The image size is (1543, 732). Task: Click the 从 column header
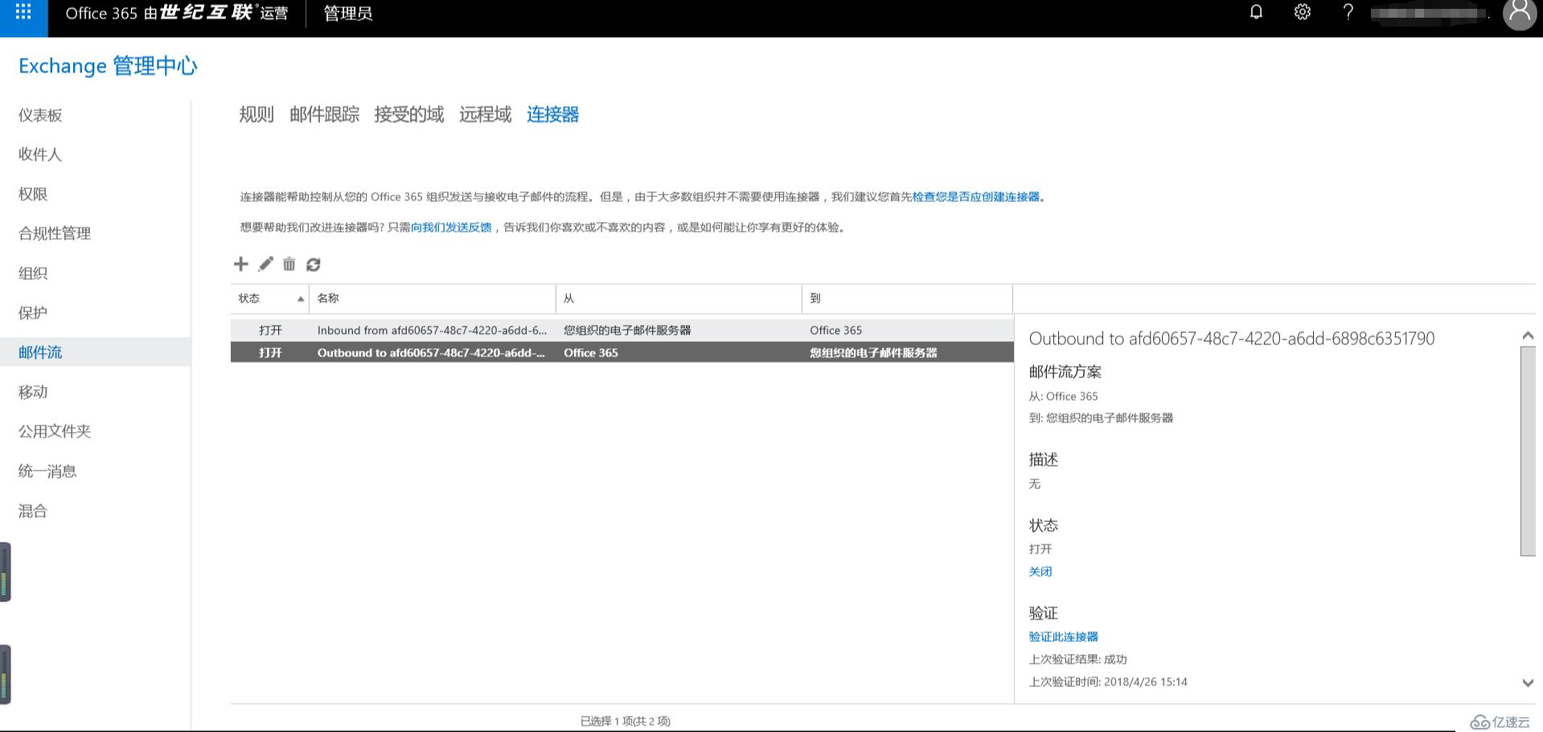(679, 298)
